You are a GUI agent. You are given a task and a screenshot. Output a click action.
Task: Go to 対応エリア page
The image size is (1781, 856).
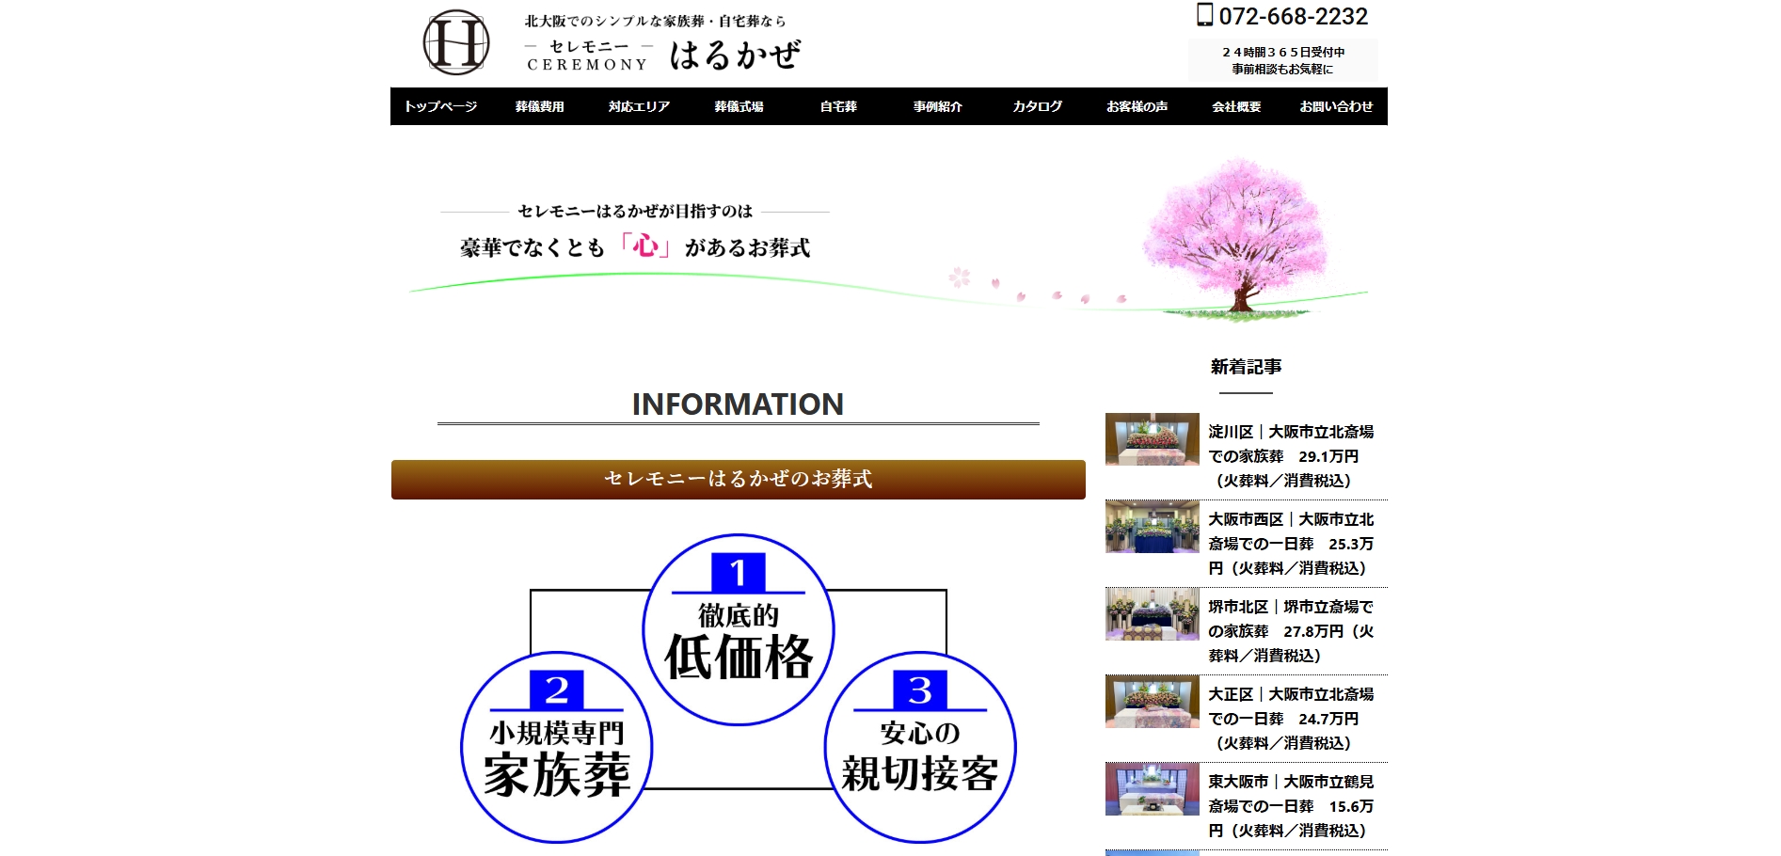click(x=639, y=106)
